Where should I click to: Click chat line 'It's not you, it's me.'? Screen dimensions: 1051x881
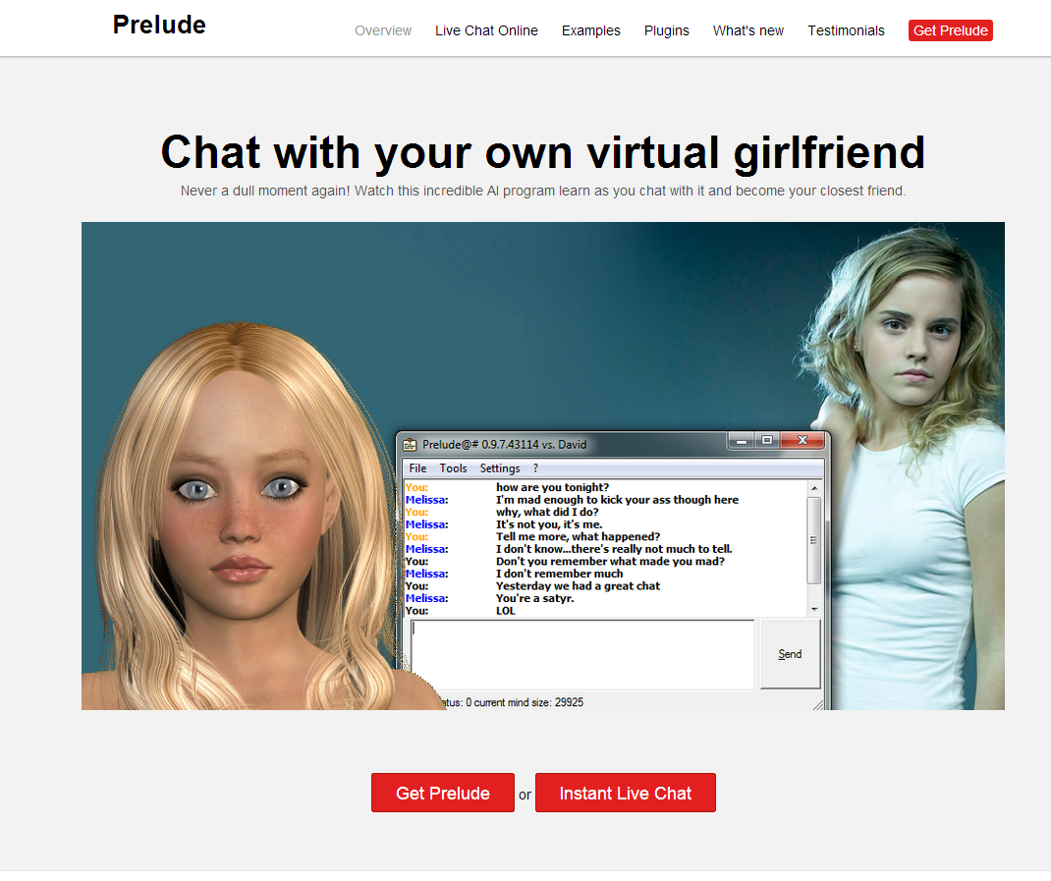pyautogui.click(x=549, y=524)
